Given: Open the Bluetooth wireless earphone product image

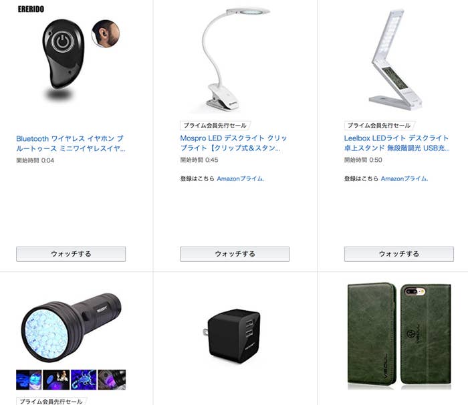Looking at the screenshot, I should pyautogui.click(x=71, y=58).
